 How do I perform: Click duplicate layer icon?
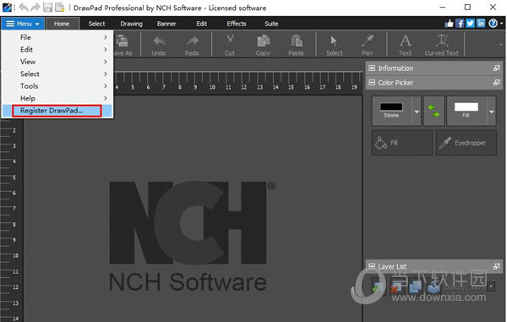click(x=415, y=287)
